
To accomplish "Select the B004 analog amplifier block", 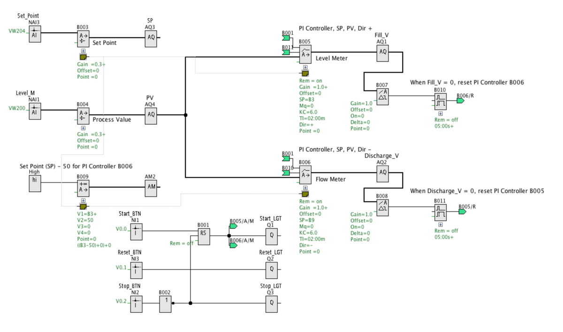I will tap(83, 115).
